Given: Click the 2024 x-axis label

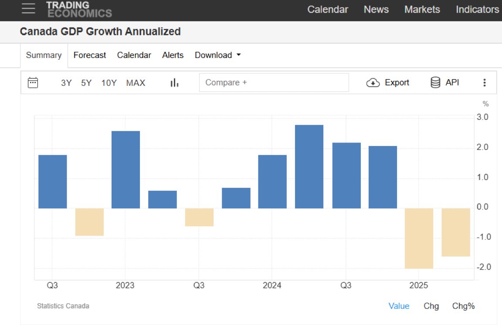Looking at the screenshot, I should (272, 285).
